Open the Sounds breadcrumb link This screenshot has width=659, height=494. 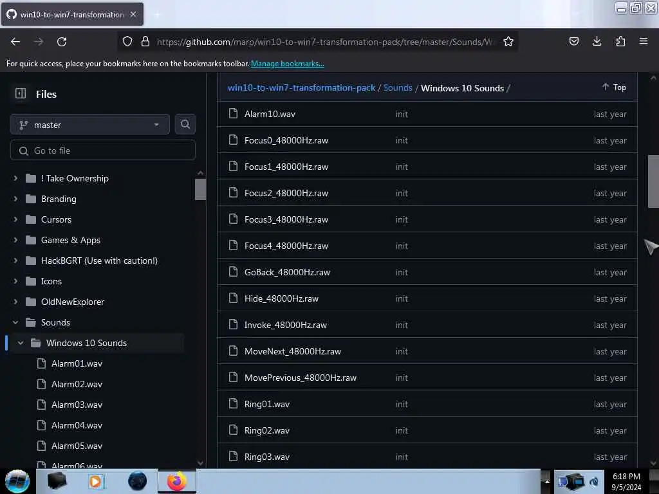tap(398, 87)
